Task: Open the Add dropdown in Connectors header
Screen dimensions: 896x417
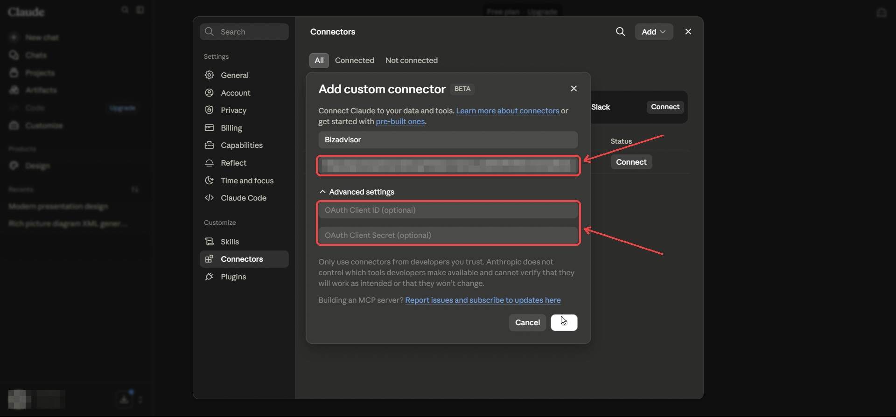Action: pos(654,32)
